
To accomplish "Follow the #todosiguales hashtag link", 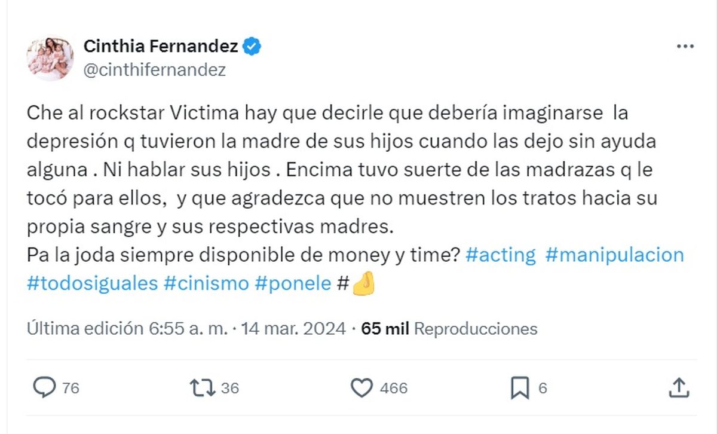I will 93,283.
